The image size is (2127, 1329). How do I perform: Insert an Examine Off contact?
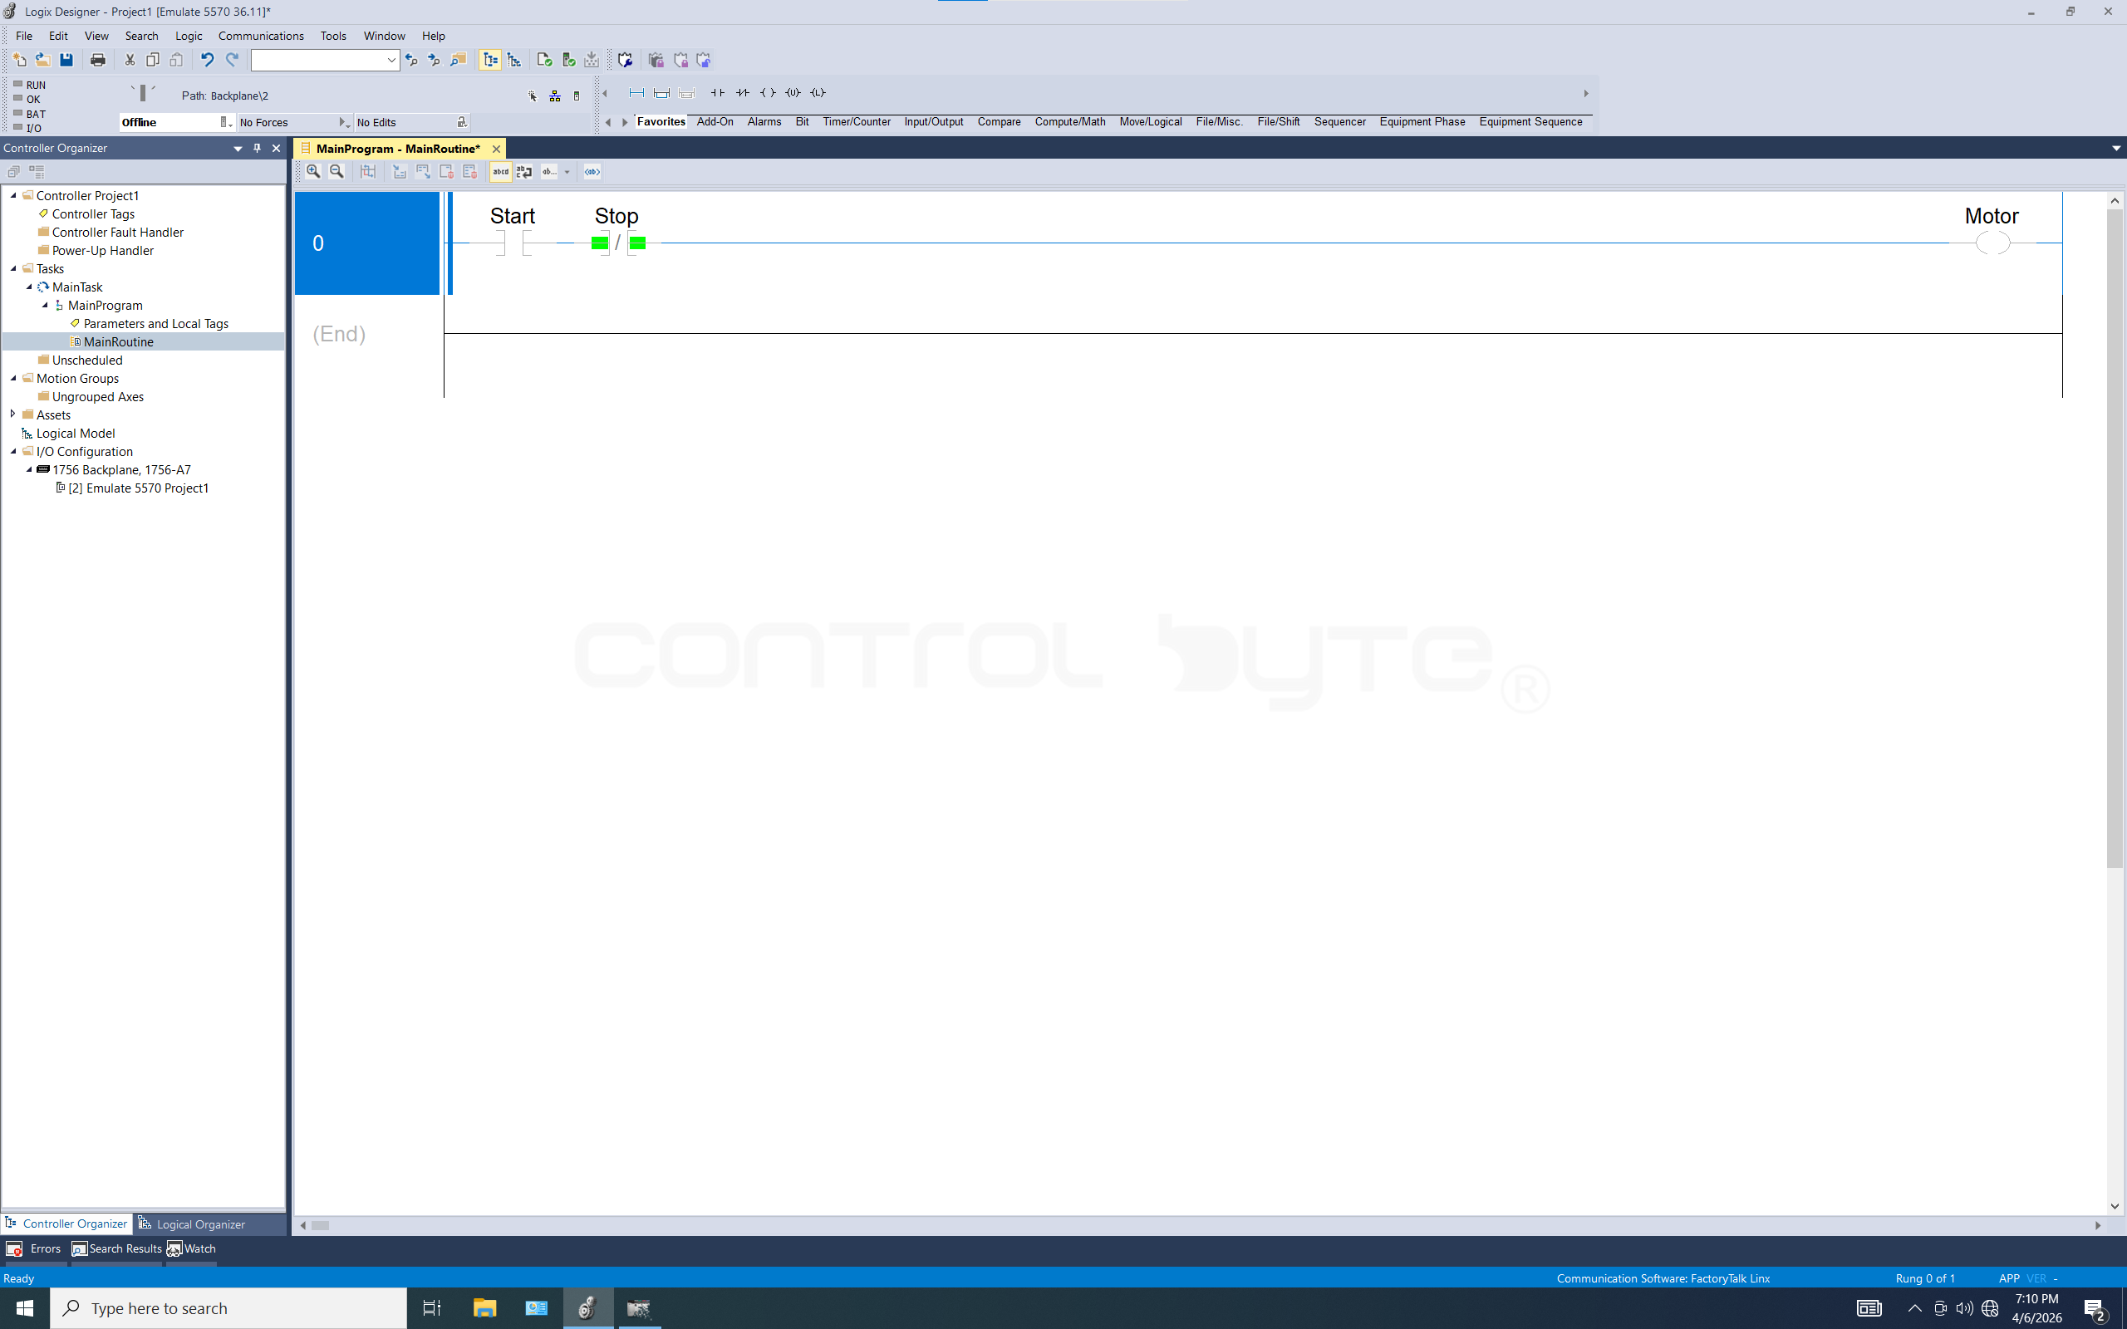(743, 93)
